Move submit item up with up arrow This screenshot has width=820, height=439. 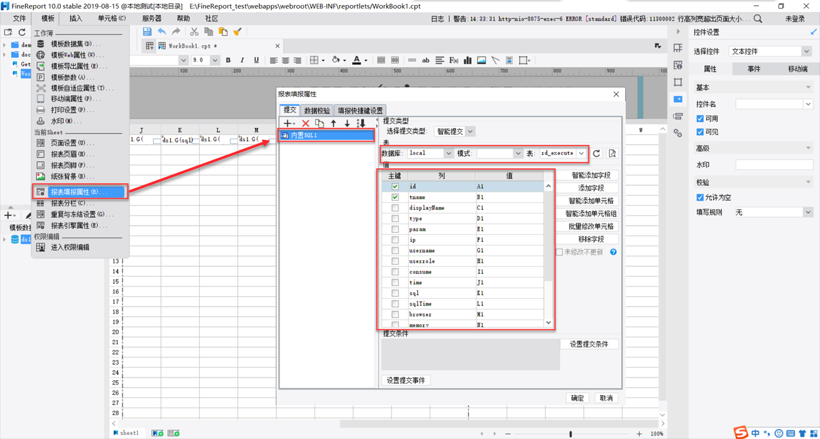coord(334,124)
